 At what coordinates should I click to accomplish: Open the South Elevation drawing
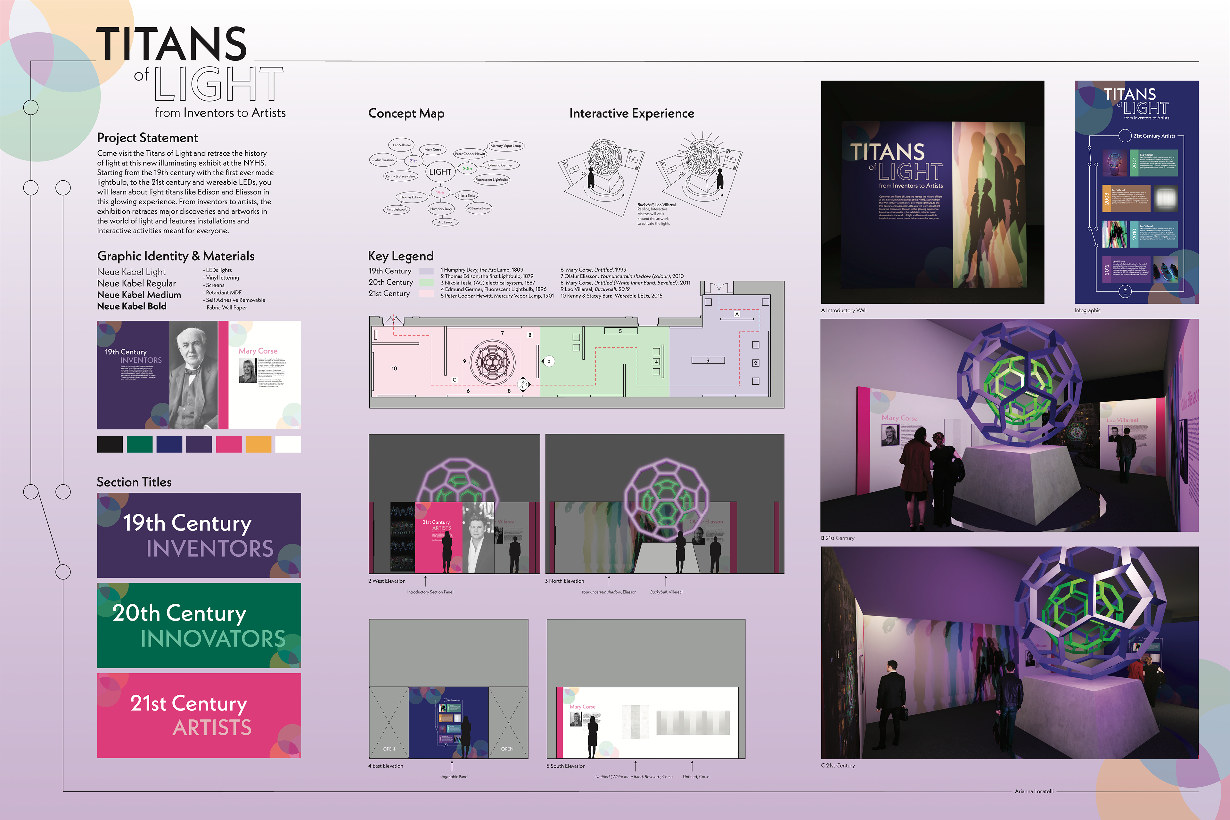[x=646, y=689]
